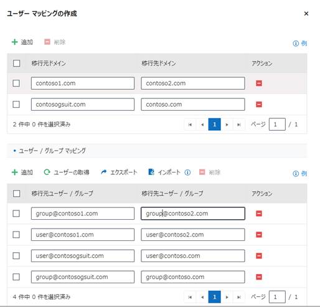Click the エクスポート button
This screenshot has height=307, width=320.
119,172
